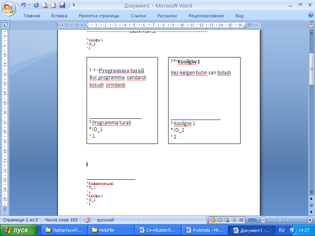Switch to Outline view
This screenshot has width=315, height=236.
(x=234, y=220)
